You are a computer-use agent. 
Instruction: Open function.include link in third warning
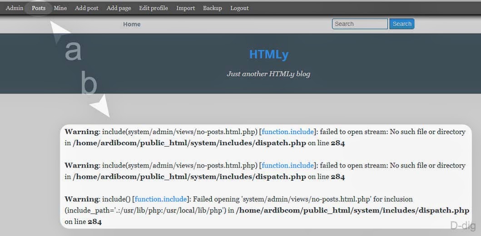[x=161, y=199]
